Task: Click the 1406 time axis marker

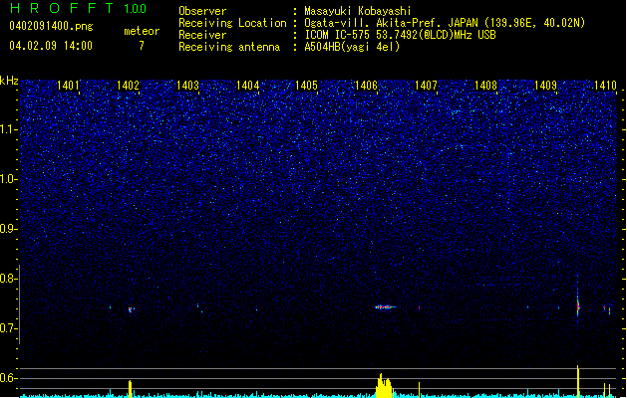Action: (x=366, y=86)
